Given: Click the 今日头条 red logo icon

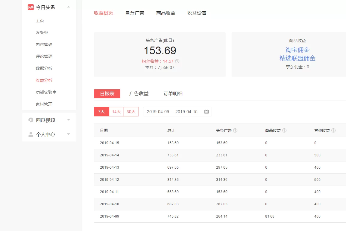Looking at the screenshot, I should tap(31, 7).
